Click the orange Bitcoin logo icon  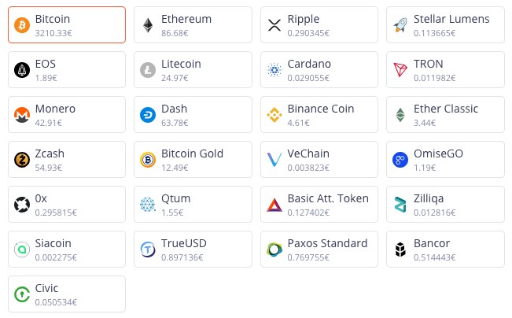22,25
